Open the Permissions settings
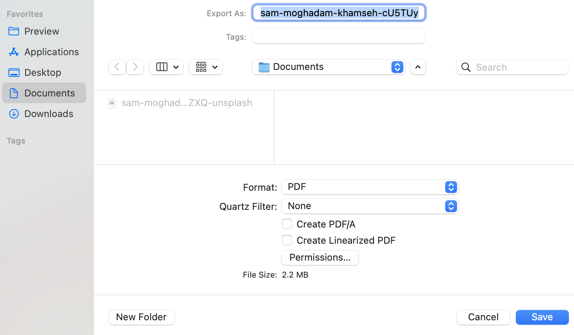Screen dimensions: 574x335 320,257
